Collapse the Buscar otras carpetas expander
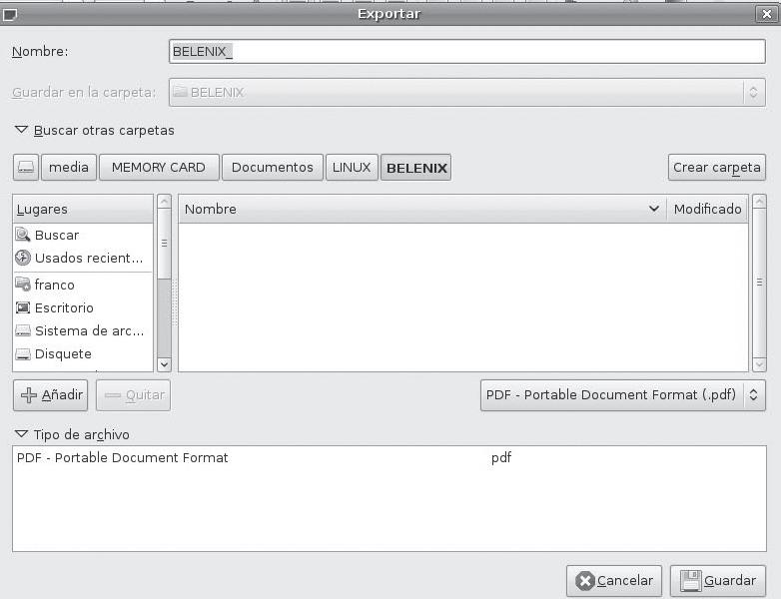 click(21, 130)
